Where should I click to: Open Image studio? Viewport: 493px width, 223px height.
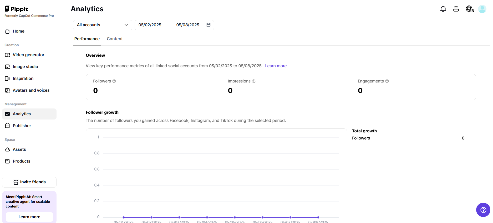coord(29,67)
